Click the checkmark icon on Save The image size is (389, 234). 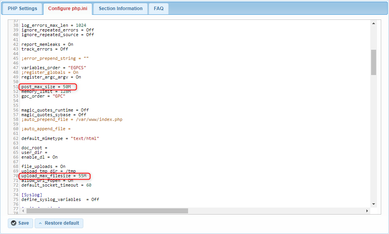(x=14, y=223)
